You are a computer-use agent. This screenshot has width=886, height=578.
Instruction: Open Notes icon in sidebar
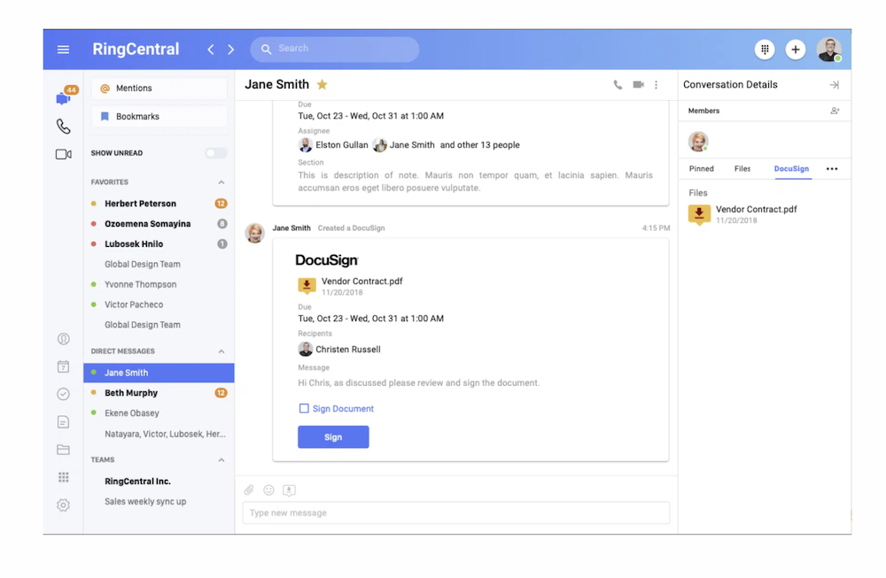[63, 421]
